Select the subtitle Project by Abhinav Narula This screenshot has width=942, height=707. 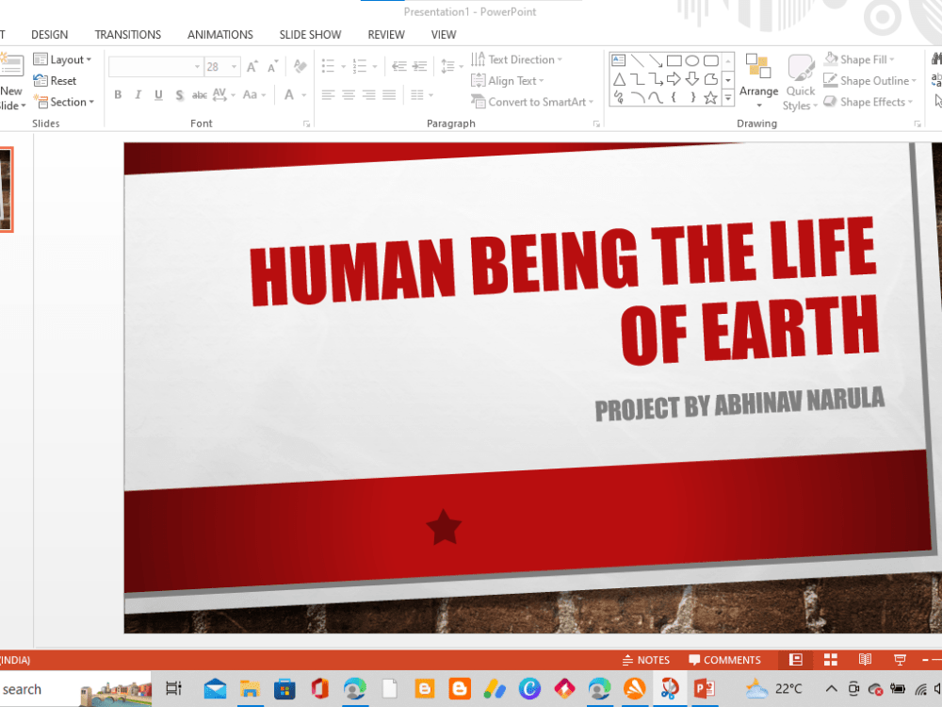tap(739, 404)
